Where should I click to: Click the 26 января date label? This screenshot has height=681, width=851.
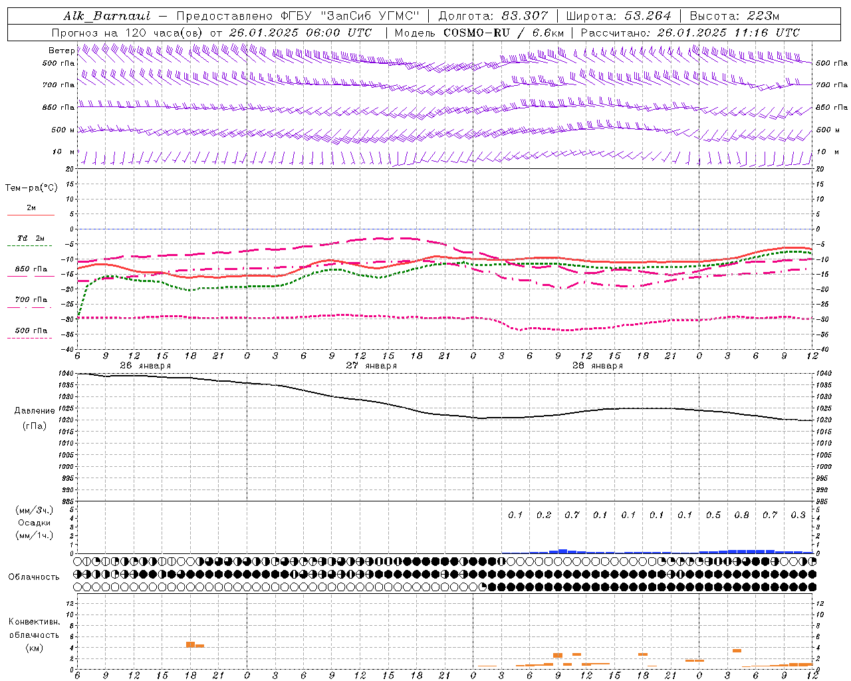145,366
